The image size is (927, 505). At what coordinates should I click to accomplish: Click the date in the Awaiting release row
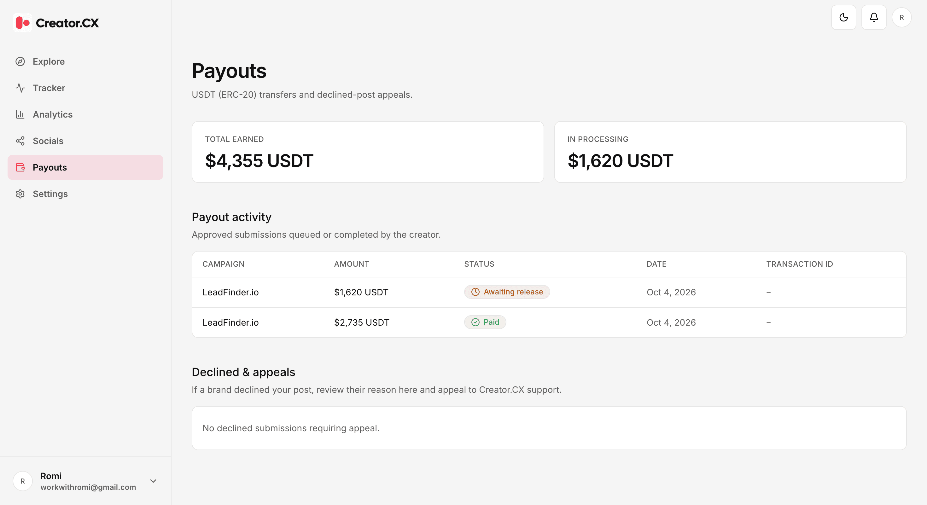point(671,292)
